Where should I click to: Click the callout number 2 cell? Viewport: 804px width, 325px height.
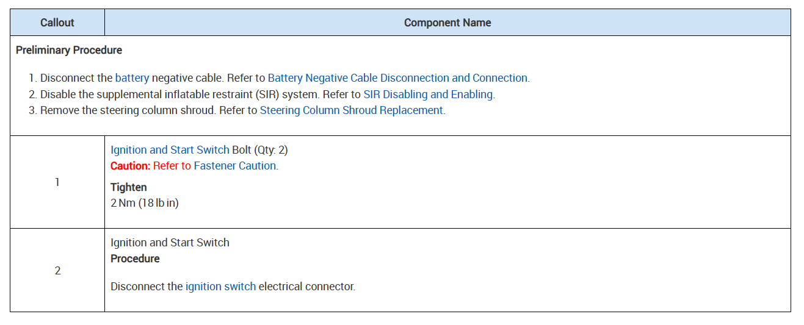coord(57,270)
